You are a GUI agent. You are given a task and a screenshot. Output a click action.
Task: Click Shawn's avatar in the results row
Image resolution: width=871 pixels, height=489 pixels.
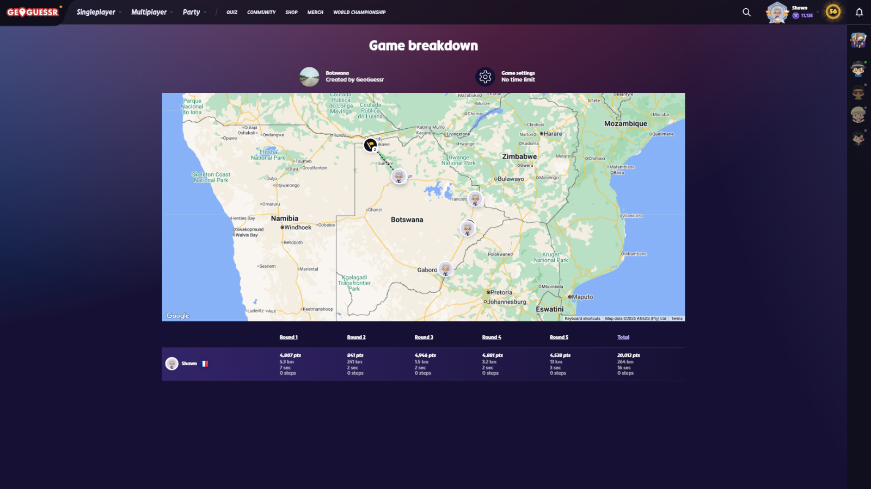pyautogui.click(x=172, y=363)
